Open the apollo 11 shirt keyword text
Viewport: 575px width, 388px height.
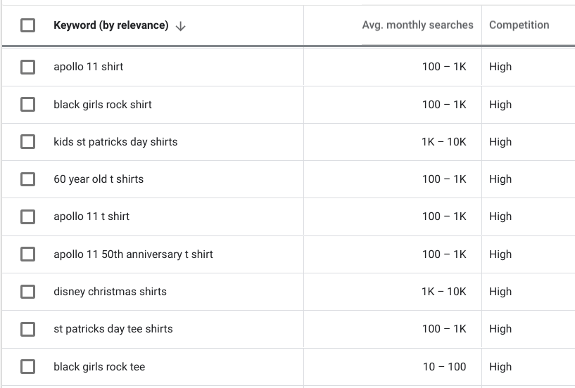coord(89,67)
